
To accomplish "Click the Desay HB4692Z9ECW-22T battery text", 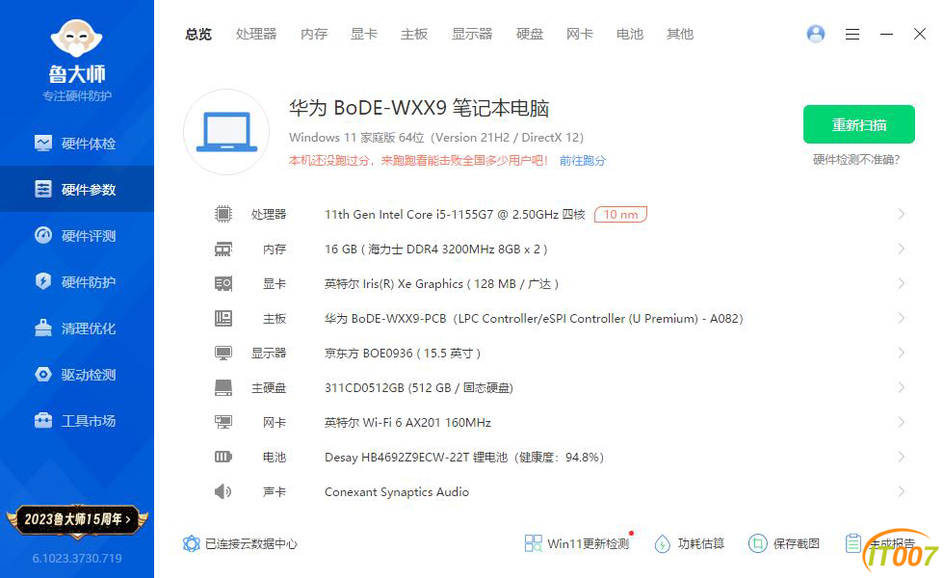I will [x=464, y=458].
